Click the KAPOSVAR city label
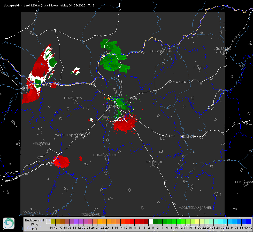Screen dimensions: 253x232 pyautogui.click(x=31, y=212)
